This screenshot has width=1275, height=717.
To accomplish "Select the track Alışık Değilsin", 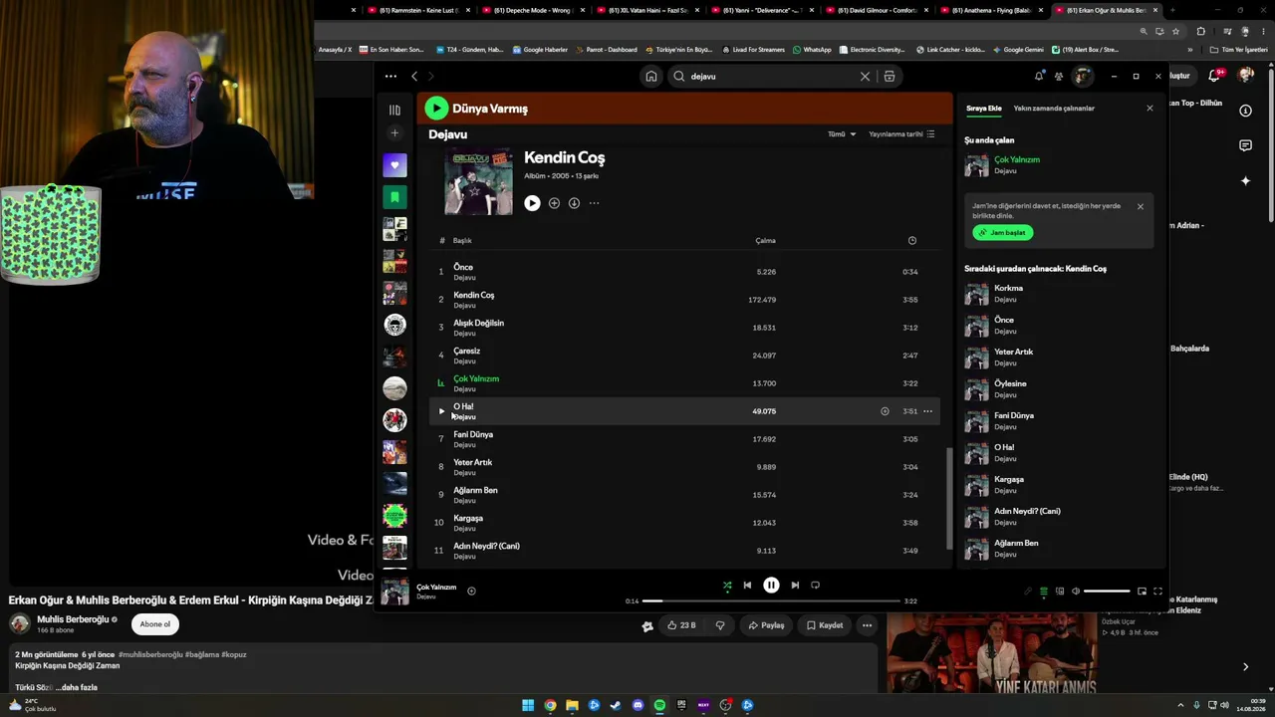I will [x=686, y=328].
